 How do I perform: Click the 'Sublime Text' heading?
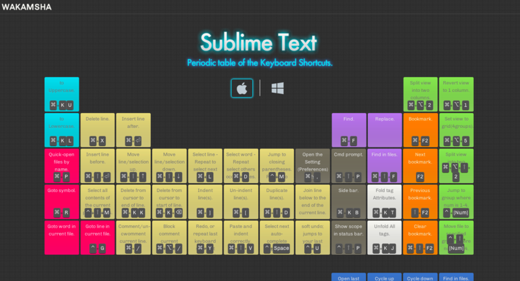(x=259, y=42)
